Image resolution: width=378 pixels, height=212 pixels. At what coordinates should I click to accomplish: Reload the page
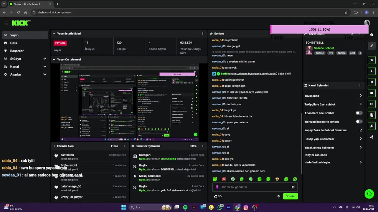click(x=18, y=12)
